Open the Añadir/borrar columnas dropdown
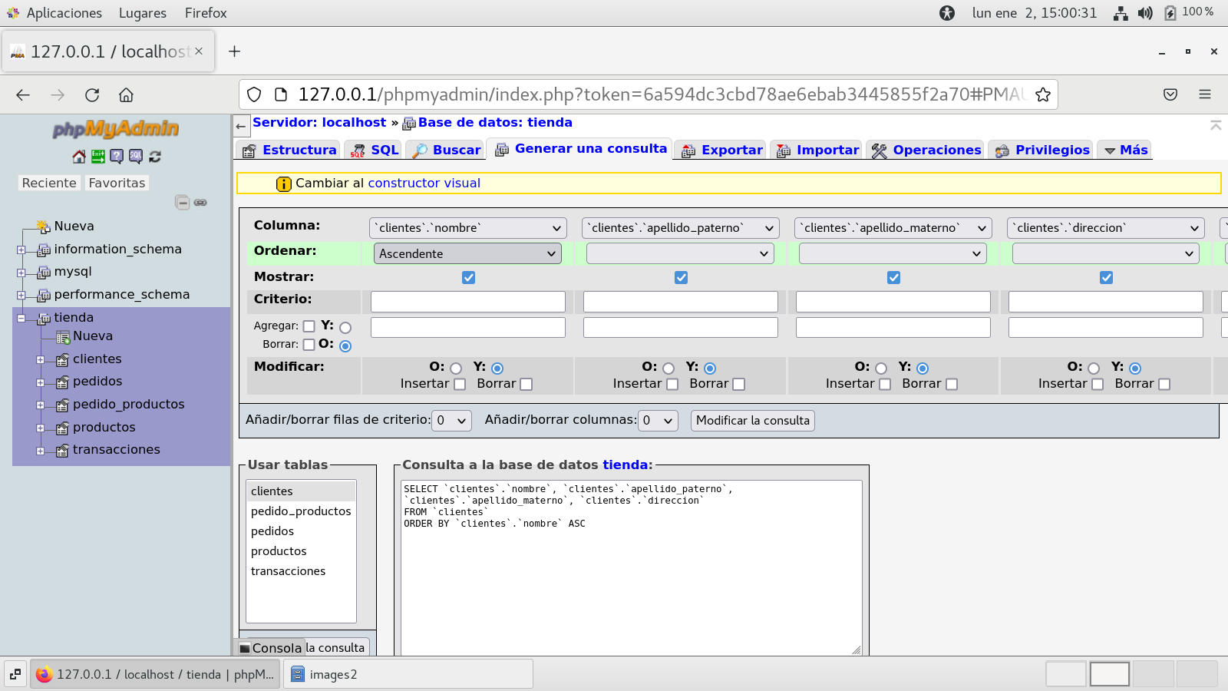Screen dimensions: 1228x691 click(x=659, y=421)
